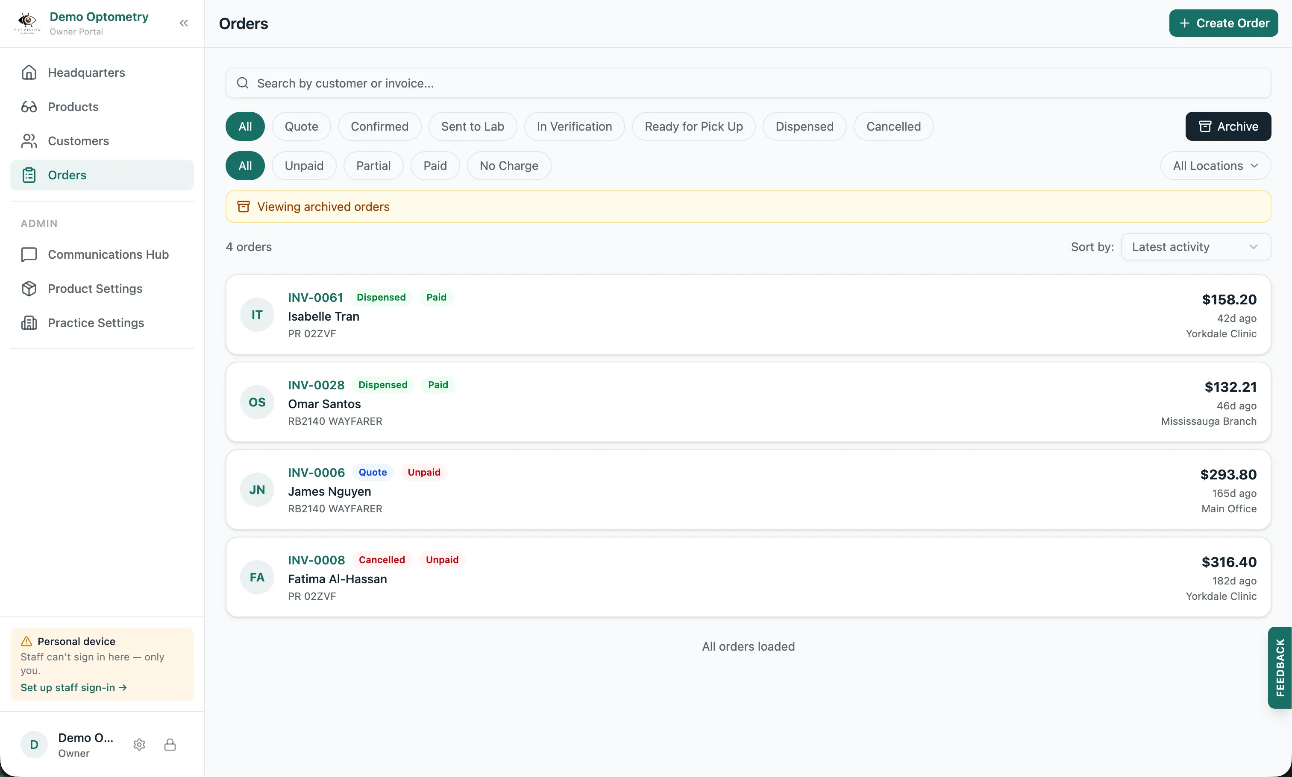Filter orders by Cancelled status
1292x777 pixels.
point(893,126)
